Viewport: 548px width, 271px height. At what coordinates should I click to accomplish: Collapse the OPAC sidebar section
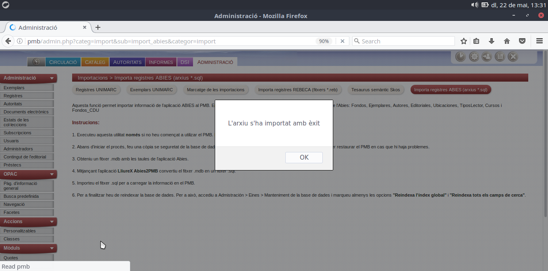click(52, 175)
